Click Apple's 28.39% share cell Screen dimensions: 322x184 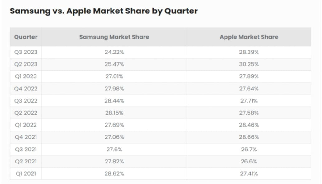[249, 52]
